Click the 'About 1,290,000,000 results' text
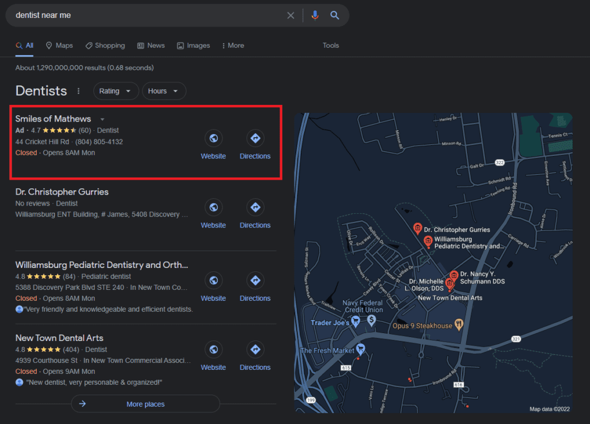Screen dimensions: 590x424 coord(85,68)
